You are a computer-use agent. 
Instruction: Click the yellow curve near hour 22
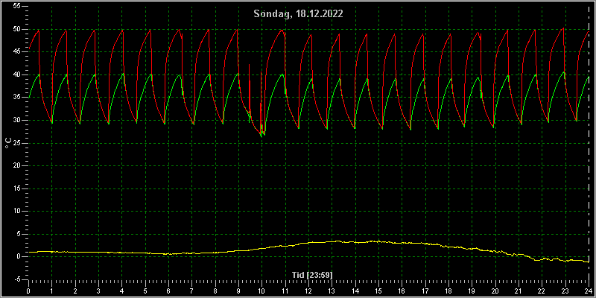[x=542, y=259]
